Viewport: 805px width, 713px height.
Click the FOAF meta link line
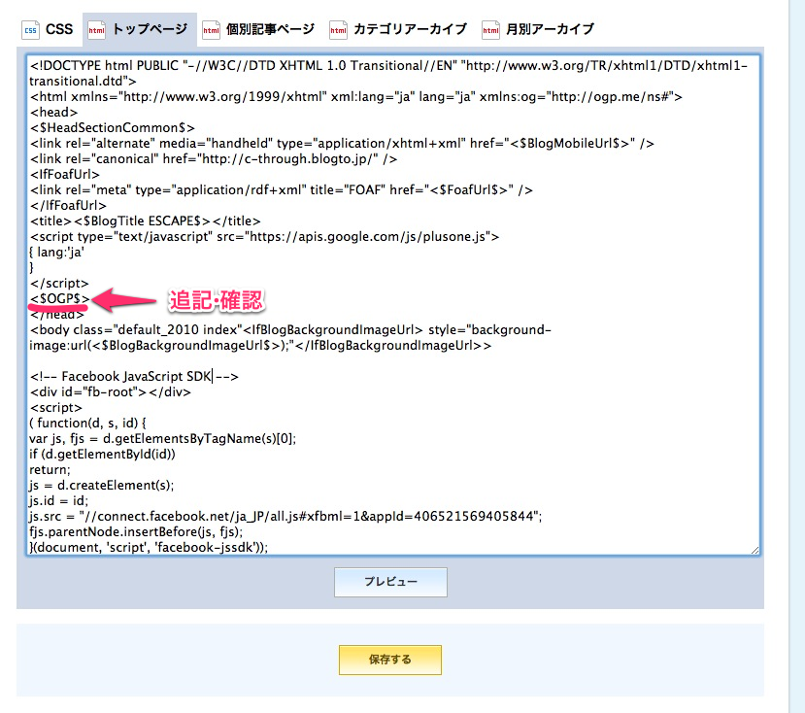281,190
